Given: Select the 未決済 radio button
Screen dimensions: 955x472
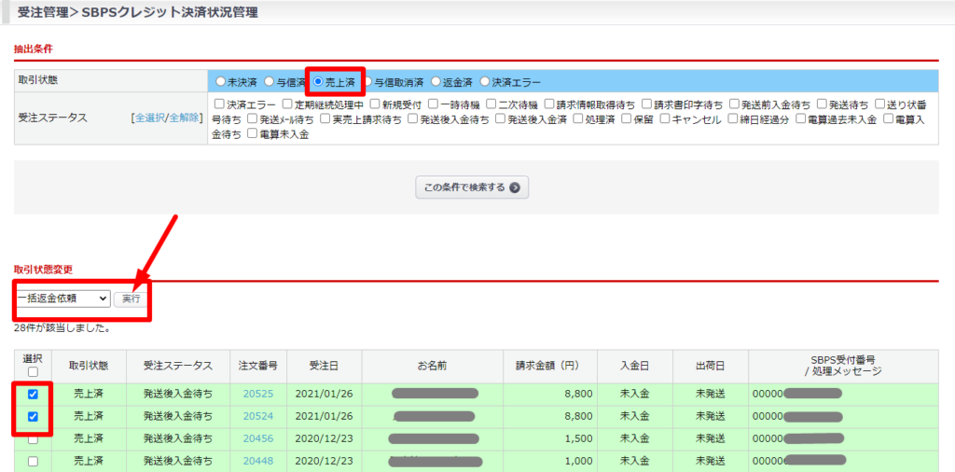Looking at the screenshot, I should (221, 81).
